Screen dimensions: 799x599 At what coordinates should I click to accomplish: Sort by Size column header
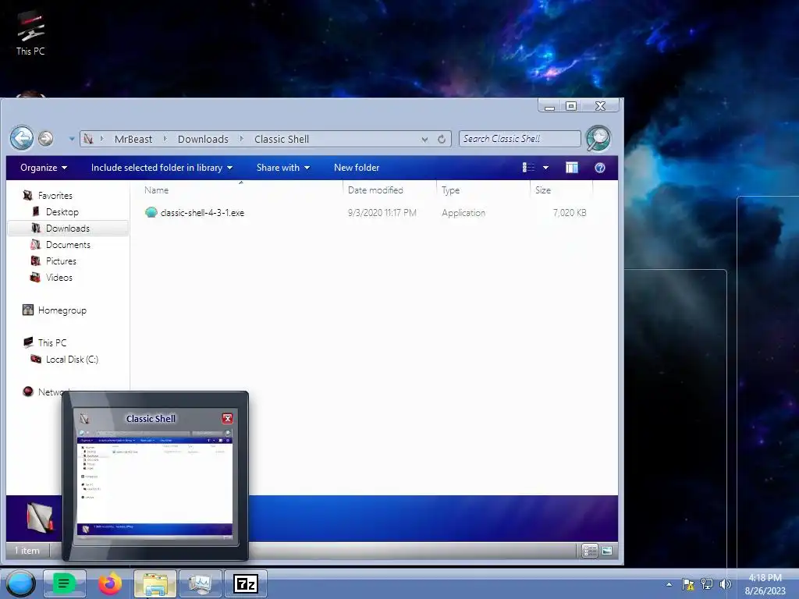(543, 190)
